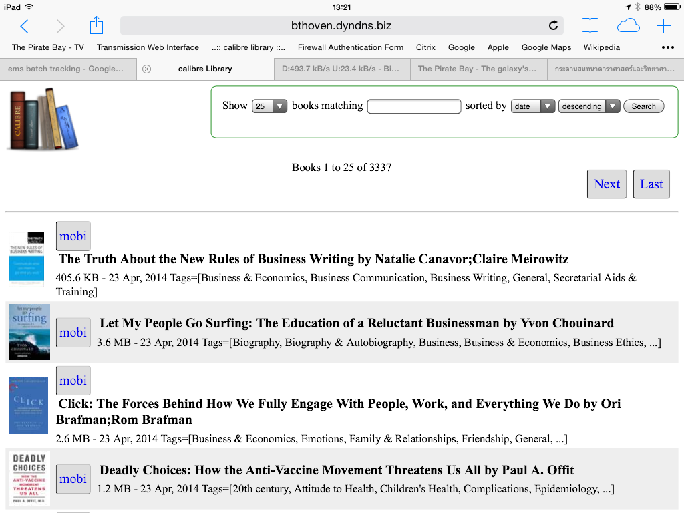The image size is (684, 513).
Task: Click the '1.2 MB - 23 Apr, 2014' details
Action: pyautogui.click(x=355, y=489)
